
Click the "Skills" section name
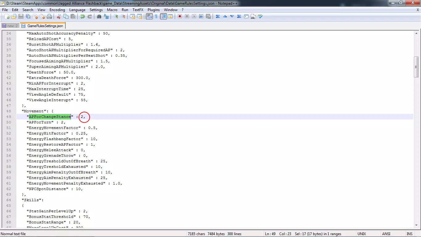[x=33, y=200]
